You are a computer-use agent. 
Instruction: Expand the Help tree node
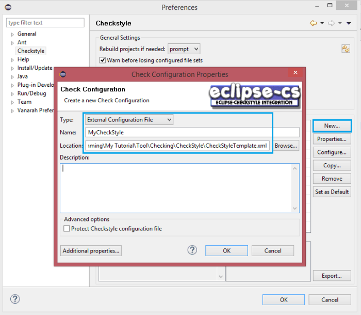(x=12, y=60)
